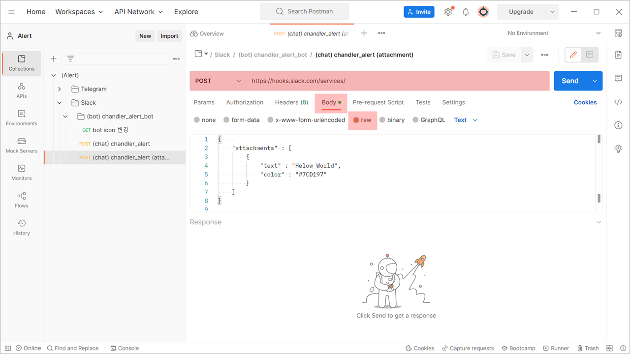Viewport: 630px width, 354px height.
Task: Open the lightbulb related requests icon
Action: pos(619,148)
